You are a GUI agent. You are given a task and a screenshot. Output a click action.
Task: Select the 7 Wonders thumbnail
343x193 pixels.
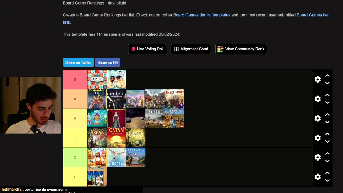[136, 99]
